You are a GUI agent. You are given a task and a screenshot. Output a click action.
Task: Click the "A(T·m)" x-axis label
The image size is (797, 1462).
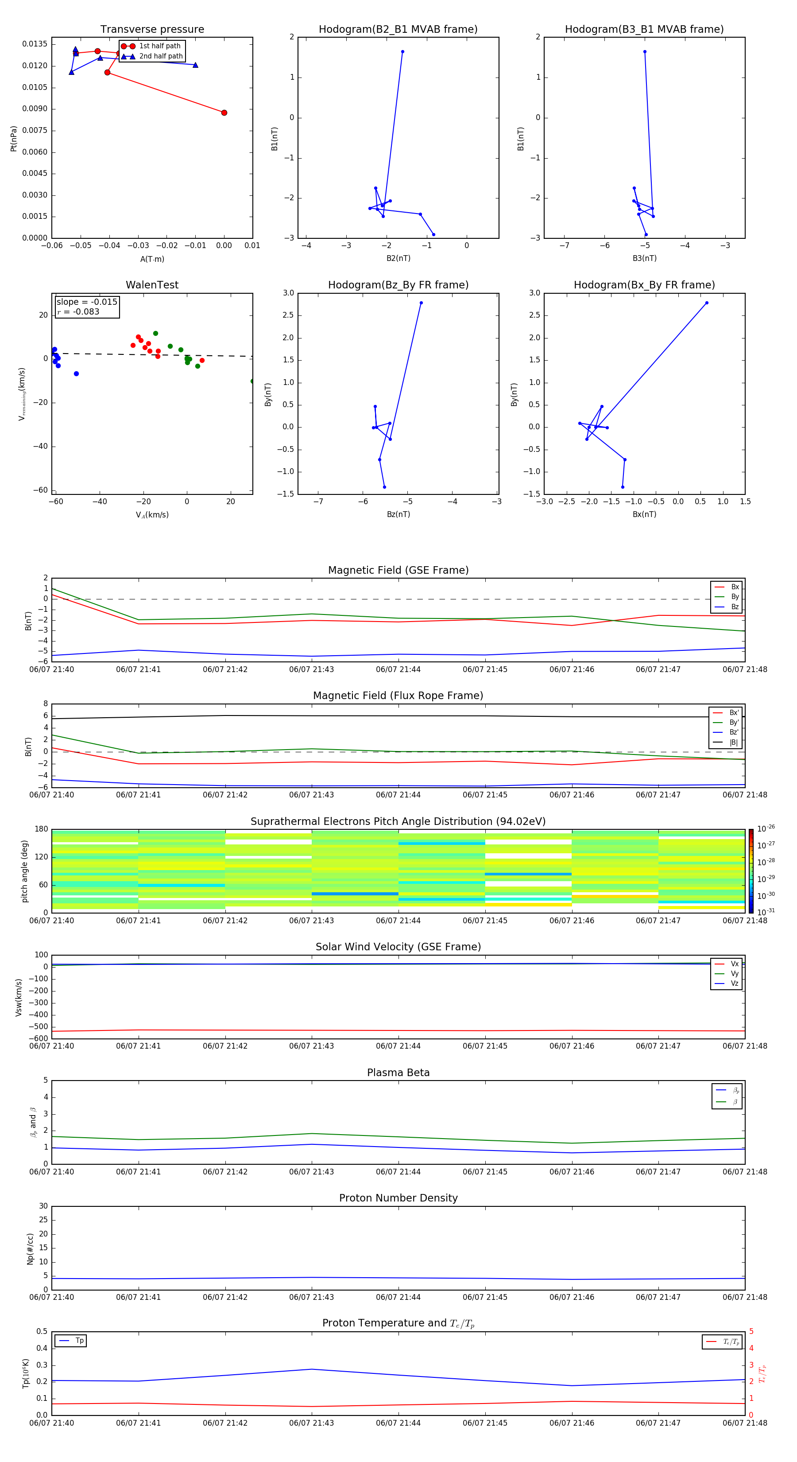[152, 259]
